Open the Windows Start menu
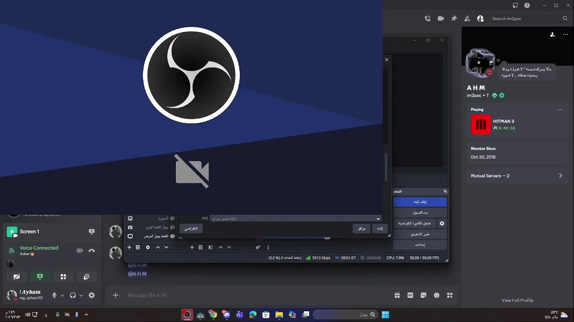Image resolution: width=574 pixels, height=322 pixels. (x=385, y=315)
